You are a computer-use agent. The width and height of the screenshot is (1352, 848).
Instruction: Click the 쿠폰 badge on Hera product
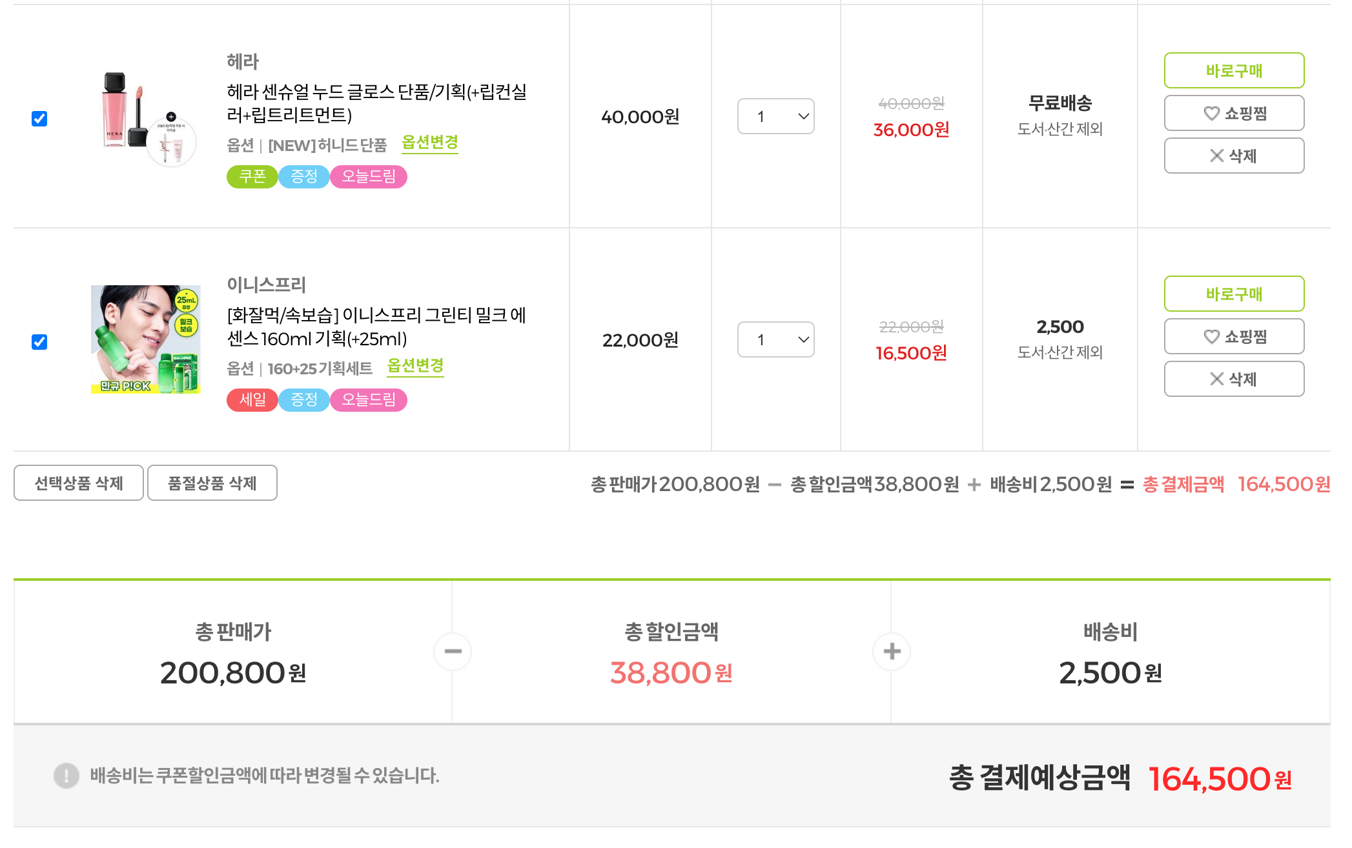coord(252,176)
